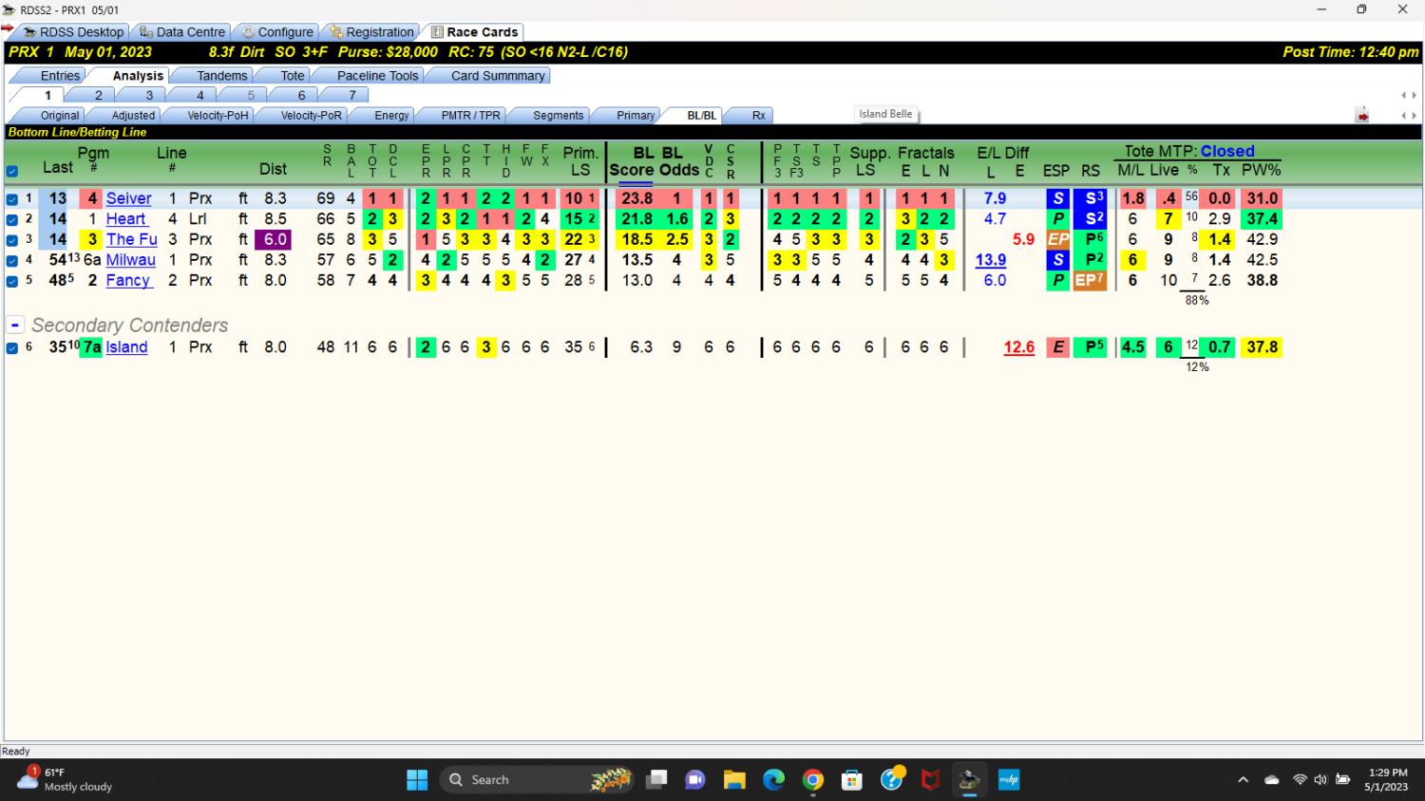Open the Velocity-PoH analysis tab
The height and width of the screenshot is (801, 1425).
[x=218, y=116]
